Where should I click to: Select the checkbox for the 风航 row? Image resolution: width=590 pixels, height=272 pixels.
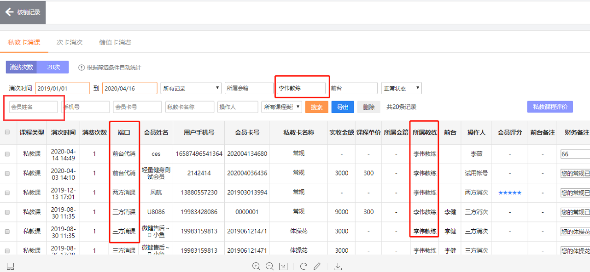point(7,193)
